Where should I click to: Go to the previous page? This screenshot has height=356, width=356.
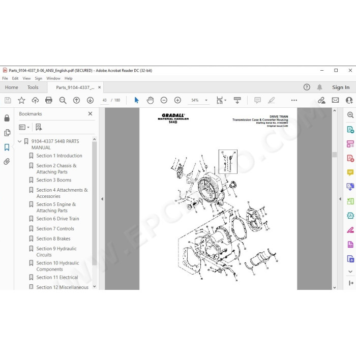(x=76, y=100)
